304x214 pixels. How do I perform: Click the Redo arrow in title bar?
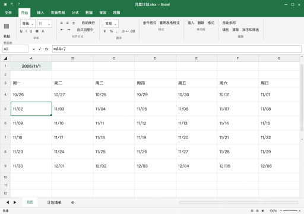click(18, 4)
